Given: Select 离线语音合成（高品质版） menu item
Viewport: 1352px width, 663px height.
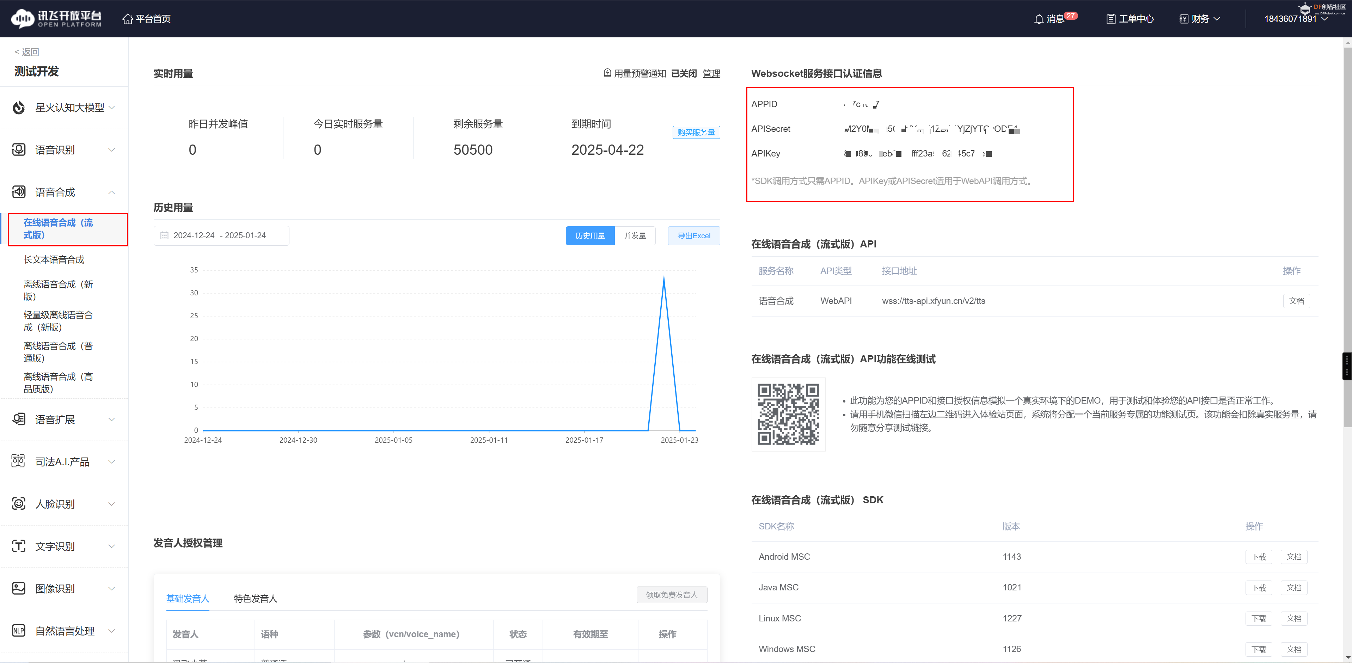Looking at the screenshot, I should tap(58, 383).
